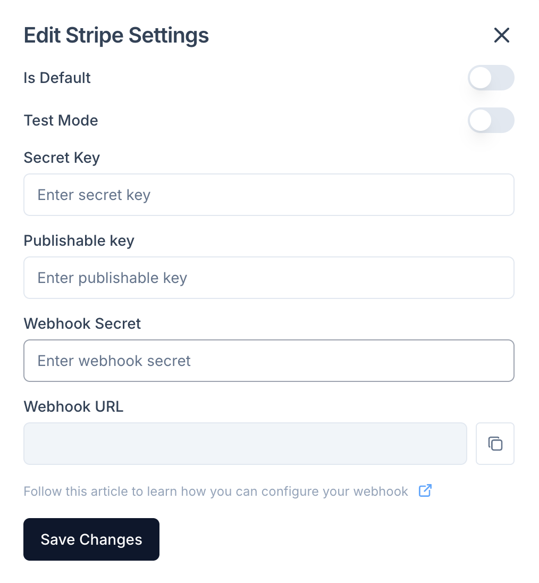The height and width of the screenshot is (583, 539).
Task: Click the 'Publishable key' field label
Action: [79, 241]
